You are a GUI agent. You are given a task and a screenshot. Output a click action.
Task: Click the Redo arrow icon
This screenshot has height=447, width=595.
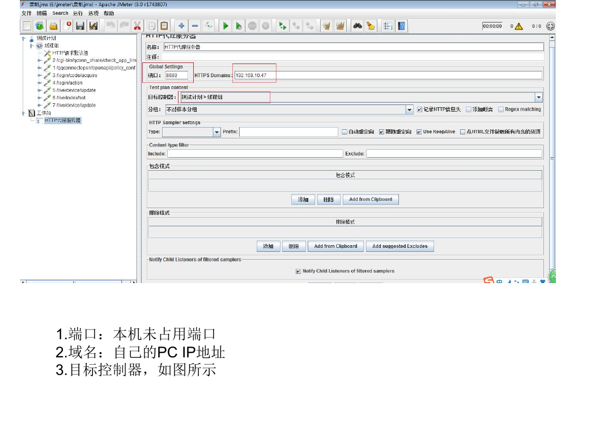[x=124, y=26]
